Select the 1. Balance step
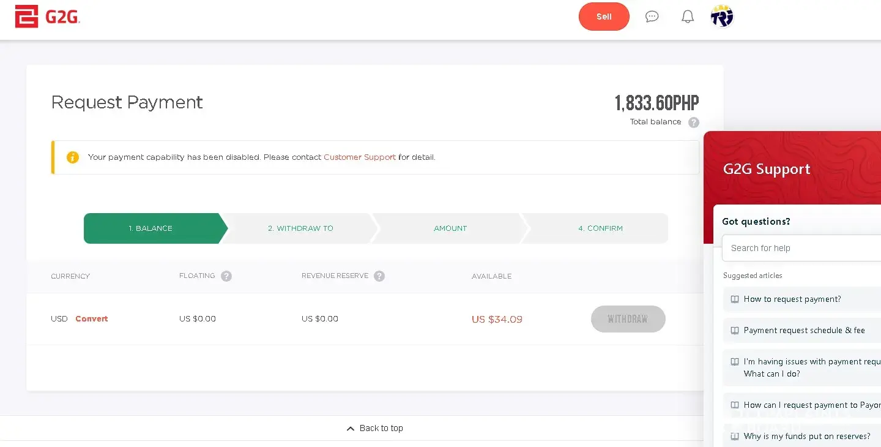 (x=151, y=228)
